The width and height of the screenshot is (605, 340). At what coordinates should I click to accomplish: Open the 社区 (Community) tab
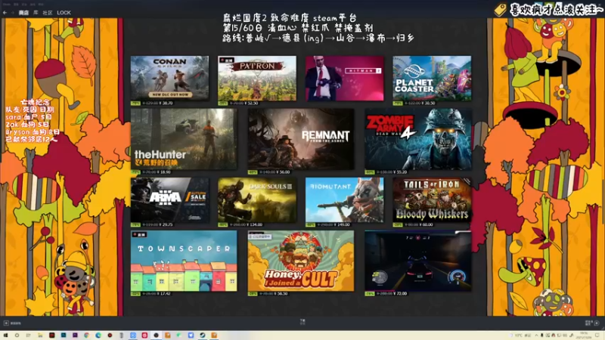click(x=48, y=13)
